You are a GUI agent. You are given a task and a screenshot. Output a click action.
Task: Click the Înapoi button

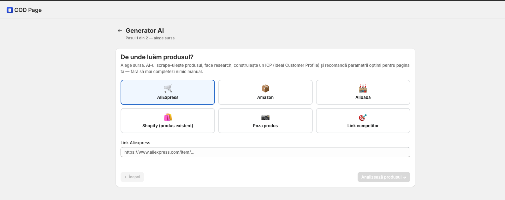click(x=132, y=177)
